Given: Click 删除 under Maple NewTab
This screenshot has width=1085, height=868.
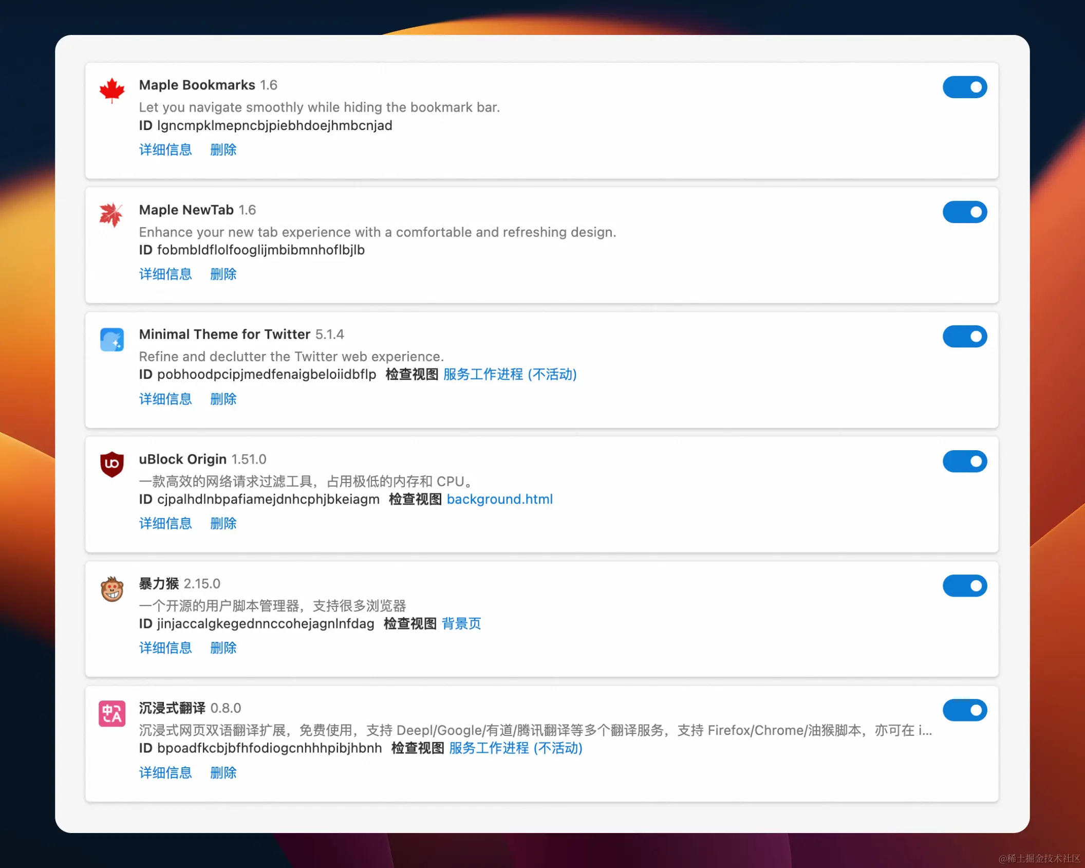Looking at the screenshot, I should 223,274.
